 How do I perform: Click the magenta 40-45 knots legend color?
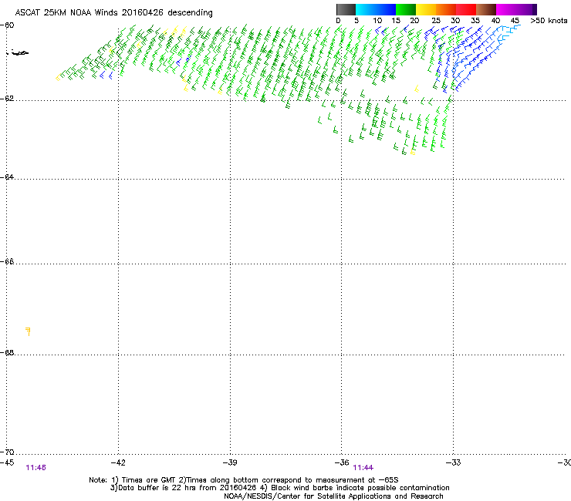tap(506, 9)
